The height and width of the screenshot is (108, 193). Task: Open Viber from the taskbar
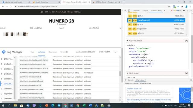click(x=34, y=105)
